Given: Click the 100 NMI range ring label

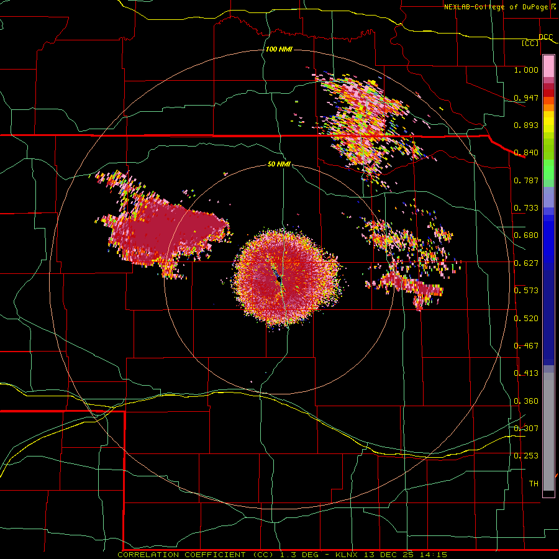Looking at the screenshot, I should 279,49.
